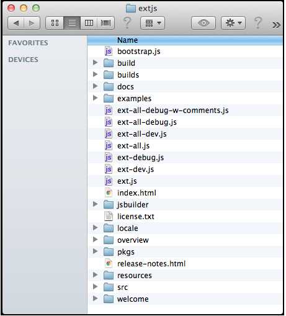286x316 pixels.
Task: Click the ext-all-debug-w-comments.js file icon
Action: tap(109, 111)
